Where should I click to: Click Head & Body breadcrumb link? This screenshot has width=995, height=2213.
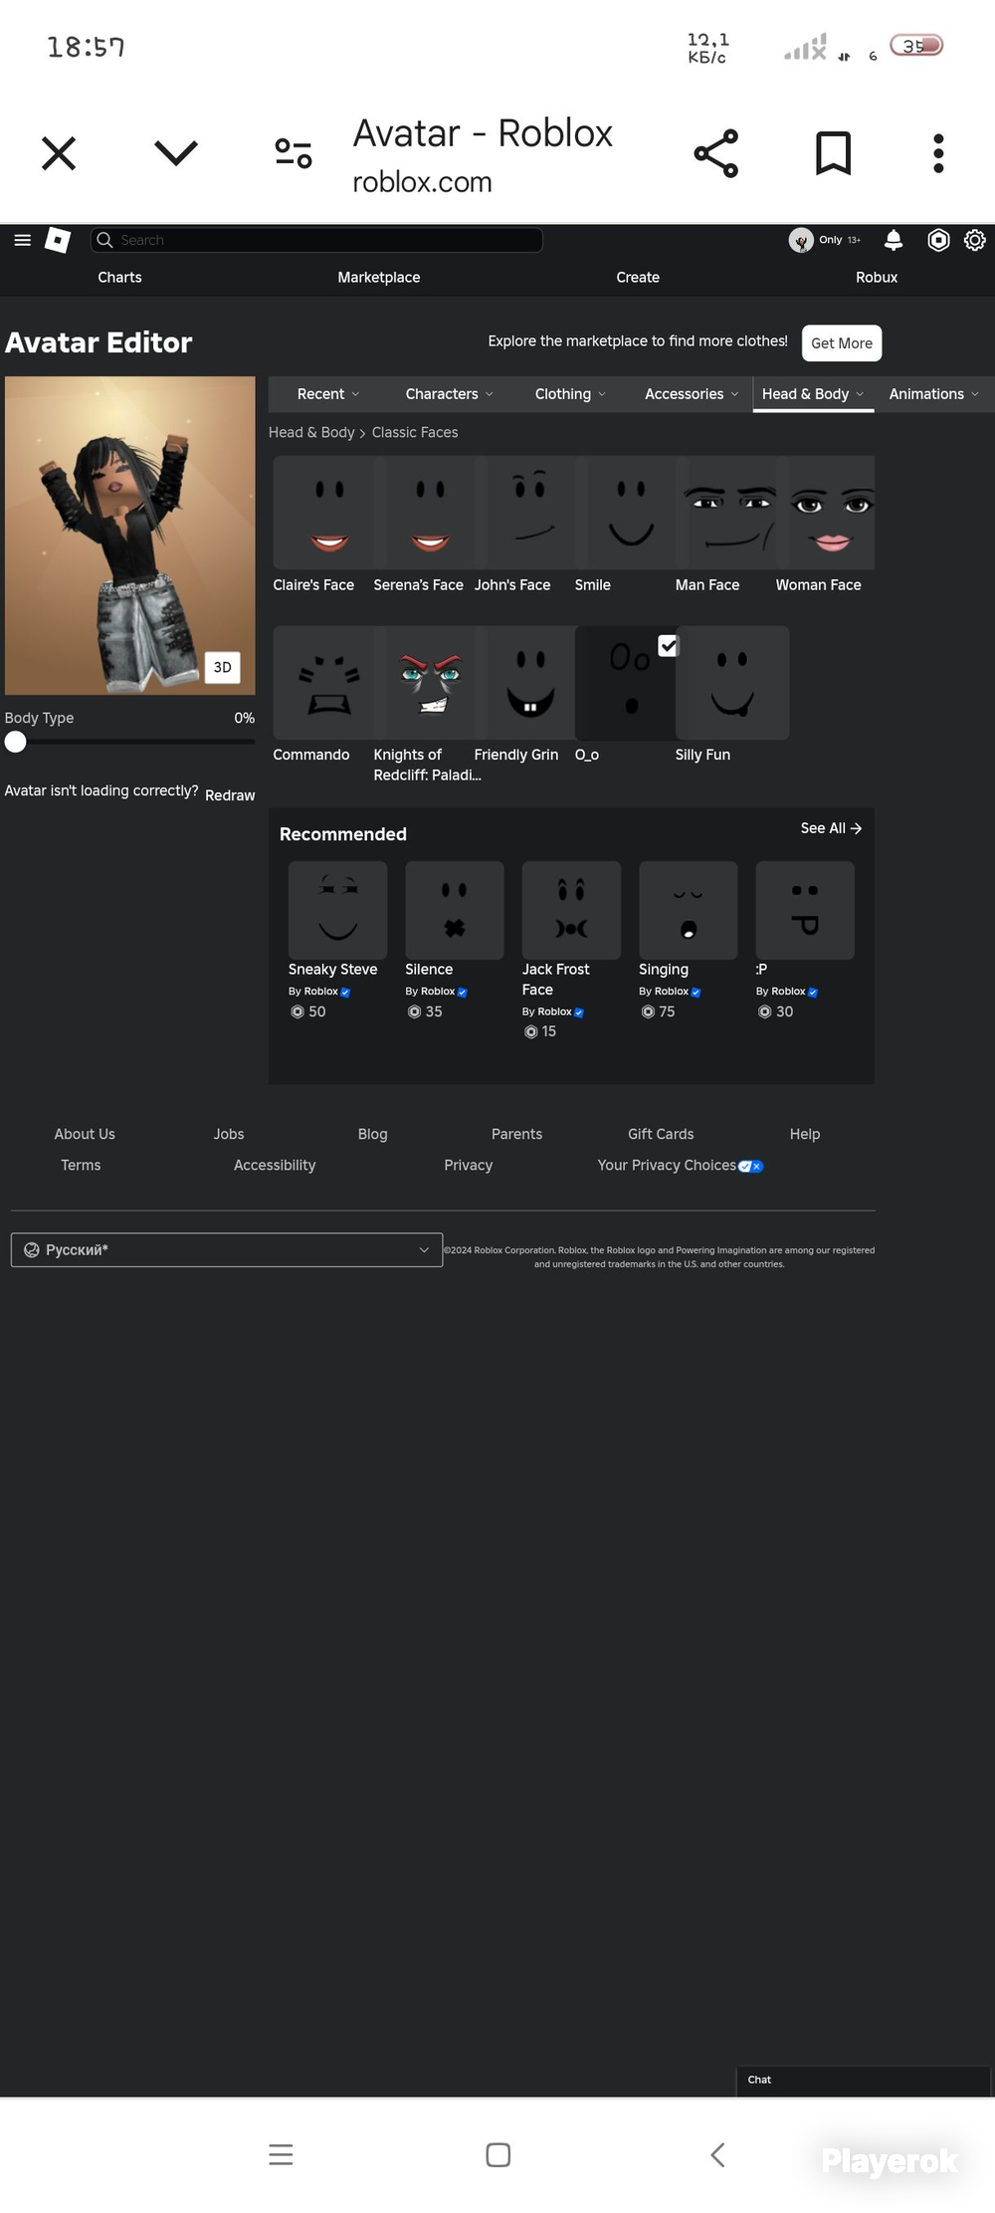(311, 432)
